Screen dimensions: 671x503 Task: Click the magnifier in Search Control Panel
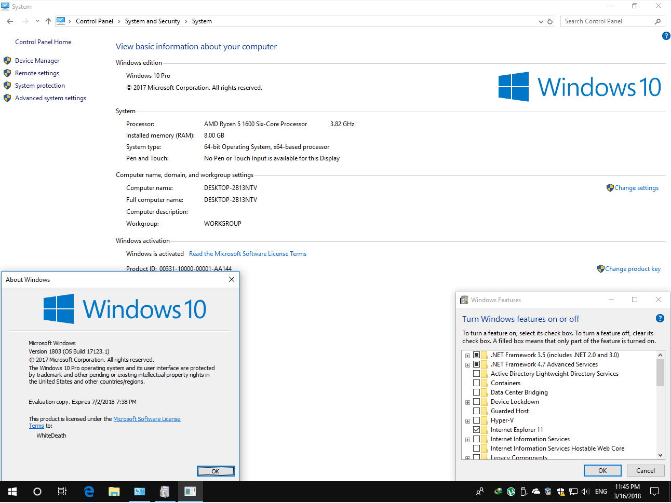[x=657, y=21]
